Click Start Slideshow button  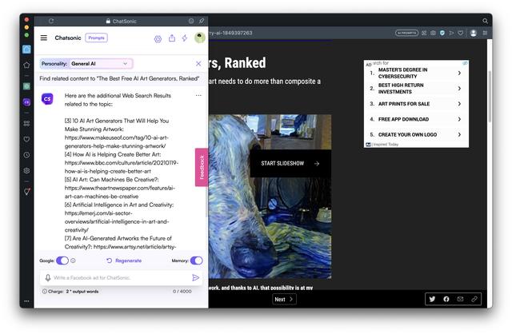tap(290, 164)
